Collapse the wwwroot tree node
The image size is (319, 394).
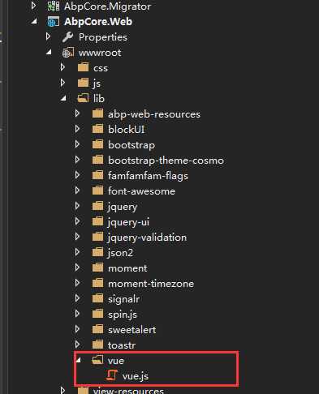tap(49, 52)
